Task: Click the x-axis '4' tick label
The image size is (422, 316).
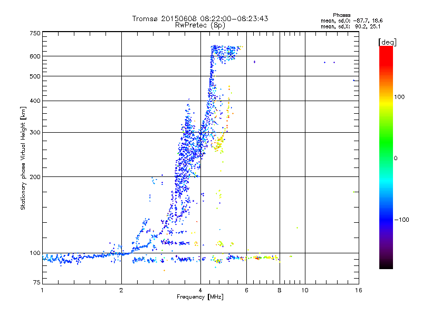Action: 200,290
